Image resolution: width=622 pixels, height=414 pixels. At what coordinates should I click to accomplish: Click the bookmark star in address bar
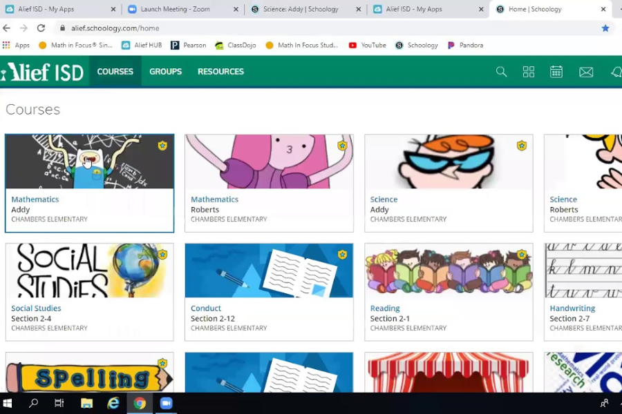pos(605,28)
